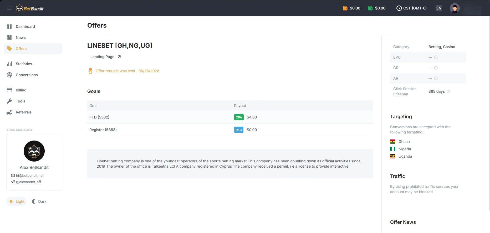Click the $0.00 Register payout value
The height and width of the screenshot is (233, 490).
pyautogui.click(x=252, y=130)
